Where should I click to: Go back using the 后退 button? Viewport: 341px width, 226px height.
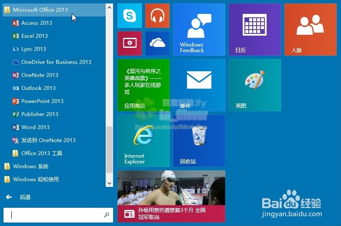[18, 197]
